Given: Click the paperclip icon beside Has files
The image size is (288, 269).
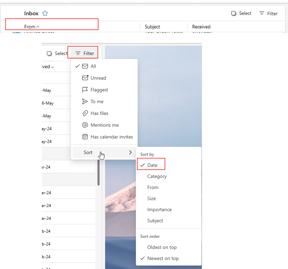Looking at the screenshot, I should click(x=85, y=113).
